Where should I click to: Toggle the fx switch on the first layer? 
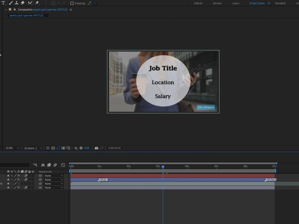point(19,176)
